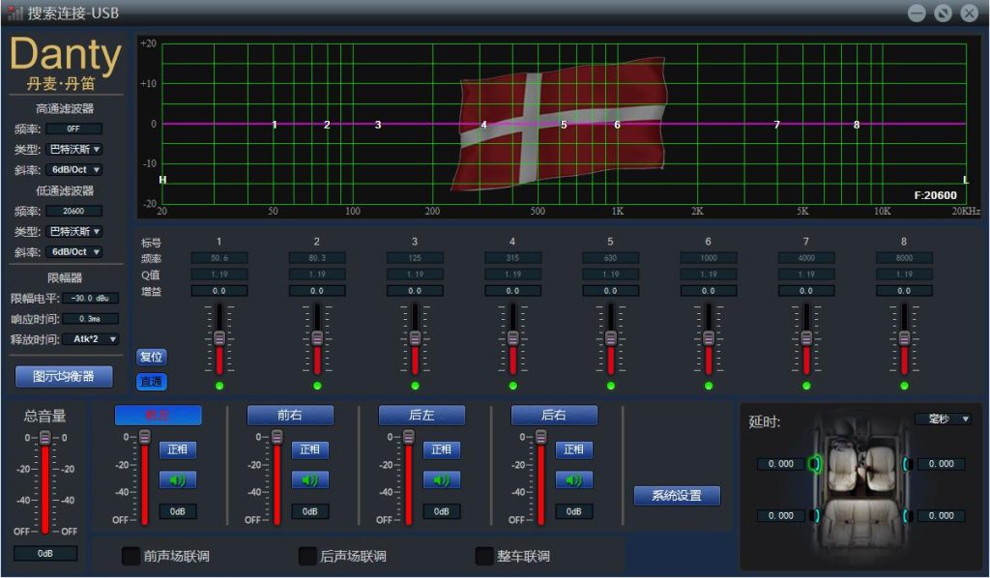Select EQ point 3 on the graph

point(378,125)
